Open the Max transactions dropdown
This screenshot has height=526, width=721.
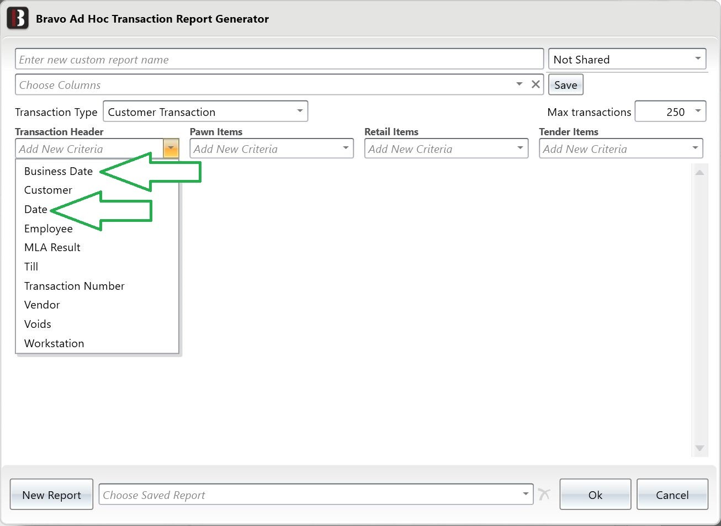(670, 111)
